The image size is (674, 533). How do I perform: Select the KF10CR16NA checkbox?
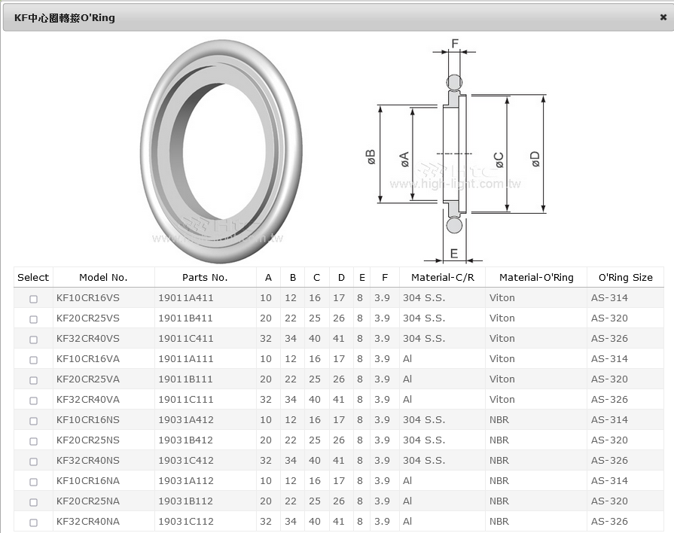coord(33,482)
